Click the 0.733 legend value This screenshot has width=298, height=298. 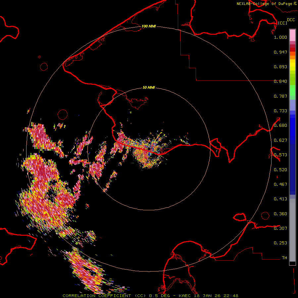[x=280, y=111]
